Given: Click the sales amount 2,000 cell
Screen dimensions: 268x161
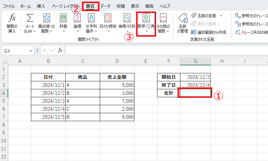Looking at the screenshot, I should click(117, 109).
